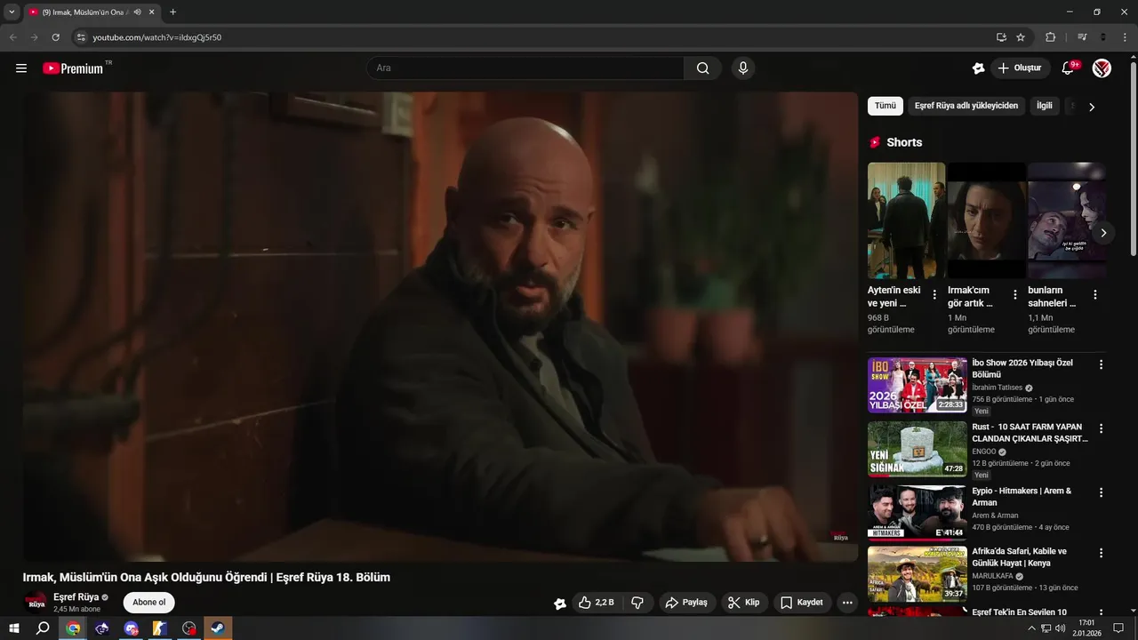Open MARULKAFA channel link
The image size is (1138, 640).
pyautogui.click(x=994, y=576)
